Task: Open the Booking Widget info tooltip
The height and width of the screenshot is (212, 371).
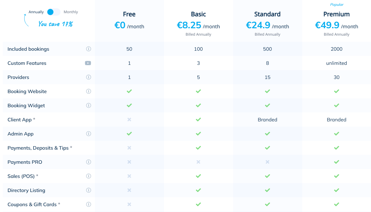Action: (88, 105)
